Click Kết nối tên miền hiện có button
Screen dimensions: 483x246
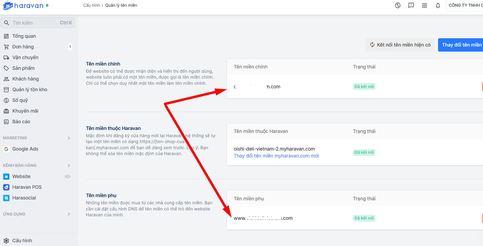[x=400, y=45]
